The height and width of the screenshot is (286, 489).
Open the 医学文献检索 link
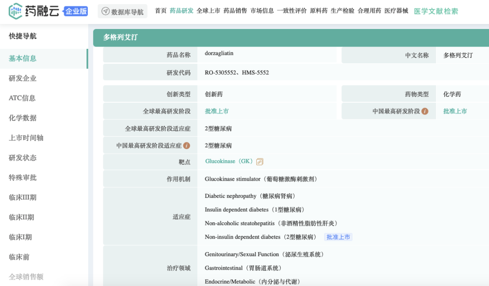coord(436,11)
